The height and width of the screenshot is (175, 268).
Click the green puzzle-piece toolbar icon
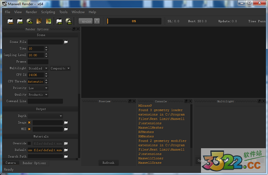tap(49, 21)
